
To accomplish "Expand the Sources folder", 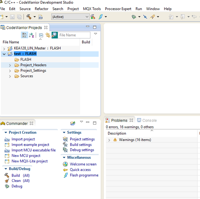I will [10, 76].
